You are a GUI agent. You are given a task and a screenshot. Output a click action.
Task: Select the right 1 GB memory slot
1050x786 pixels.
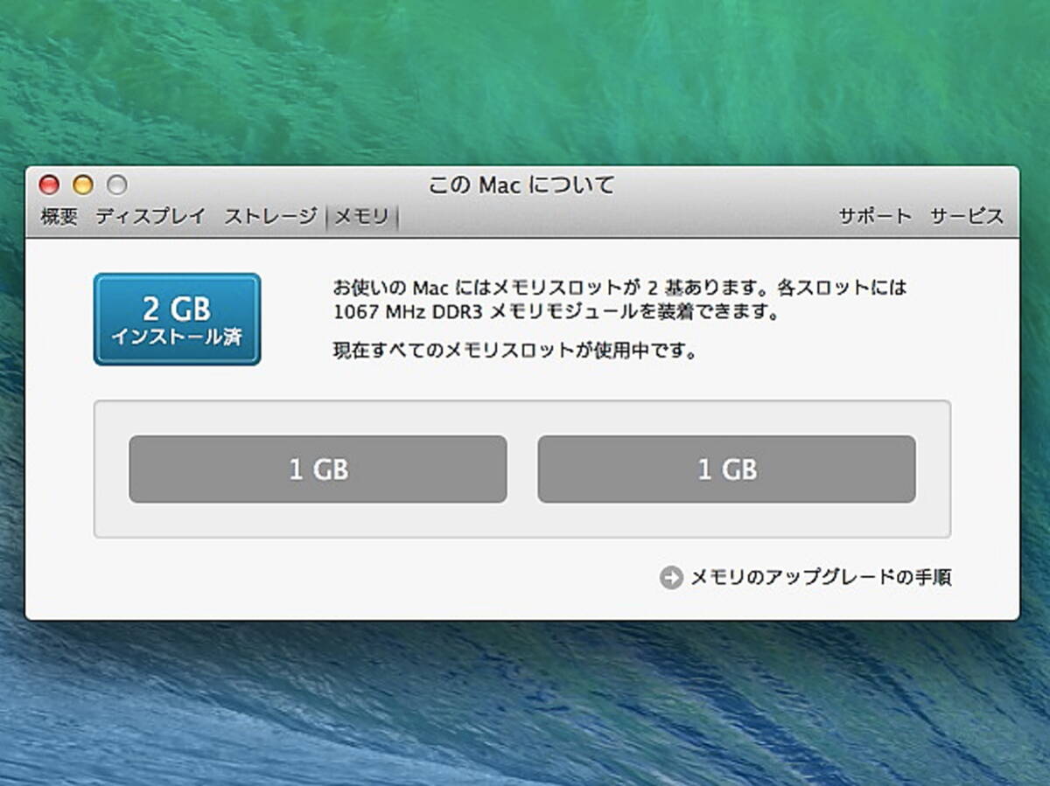click(x=726, y=470)
